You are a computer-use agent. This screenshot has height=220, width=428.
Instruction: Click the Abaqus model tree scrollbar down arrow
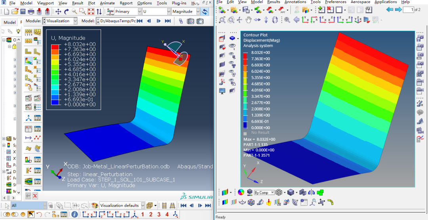click(19, 192)
